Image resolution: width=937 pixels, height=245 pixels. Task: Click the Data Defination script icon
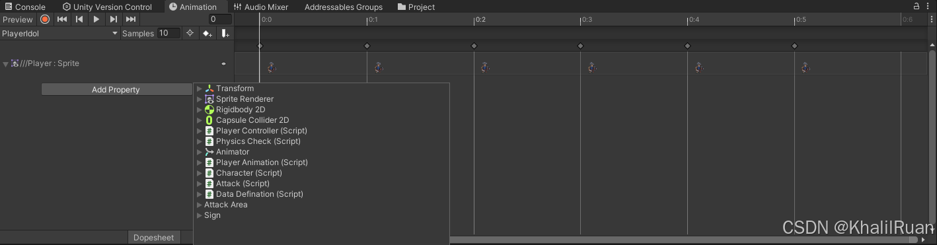point(209,194)
